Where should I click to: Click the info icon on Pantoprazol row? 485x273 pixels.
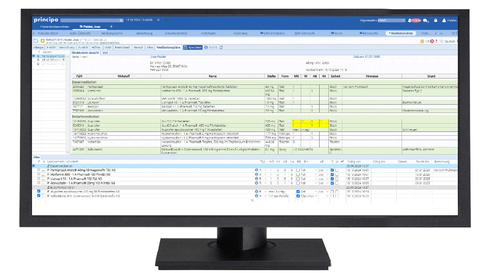(x=257, y=170)
